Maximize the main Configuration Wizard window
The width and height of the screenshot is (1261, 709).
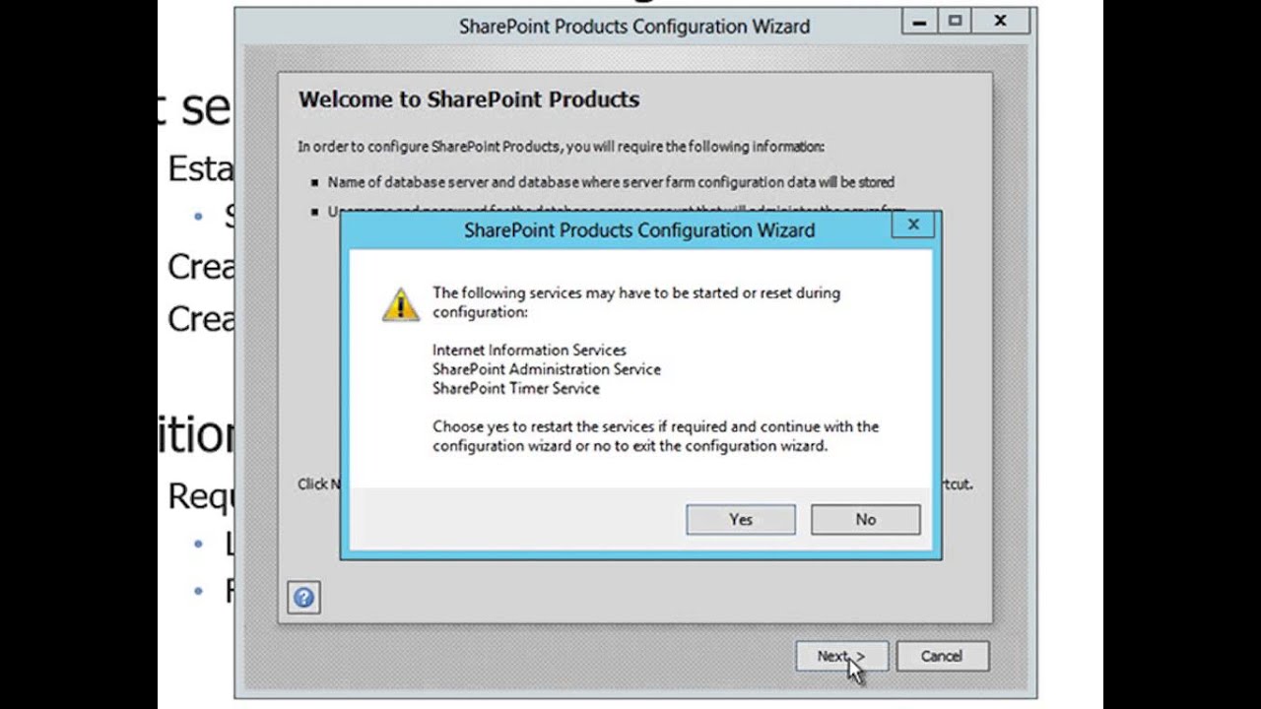(x=955, y=21)
